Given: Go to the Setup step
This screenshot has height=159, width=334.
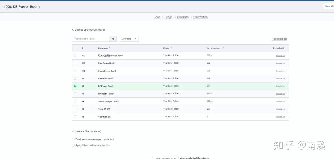Looking at the screenshot, I should 157,17.
